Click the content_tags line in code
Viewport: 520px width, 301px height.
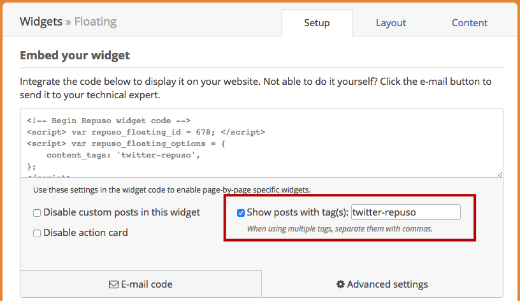tap(124, 155)
